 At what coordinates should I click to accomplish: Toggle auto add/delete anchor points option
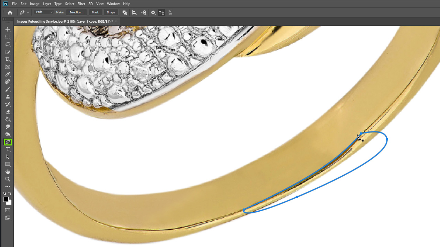(161, 12)
